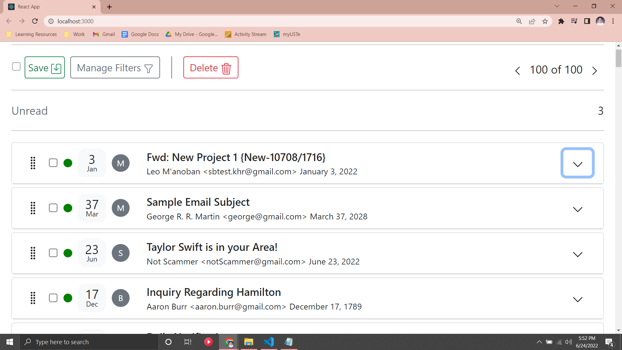Image resolution: width=622 pixels, height=350 pixels.
Task: Go to previous page with left arrow
Action: click(517, 71)
